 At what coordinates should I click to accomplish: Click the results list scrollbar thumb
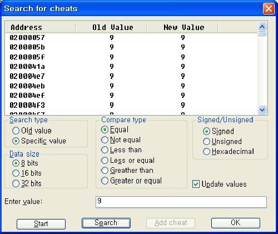coord(262,34)
